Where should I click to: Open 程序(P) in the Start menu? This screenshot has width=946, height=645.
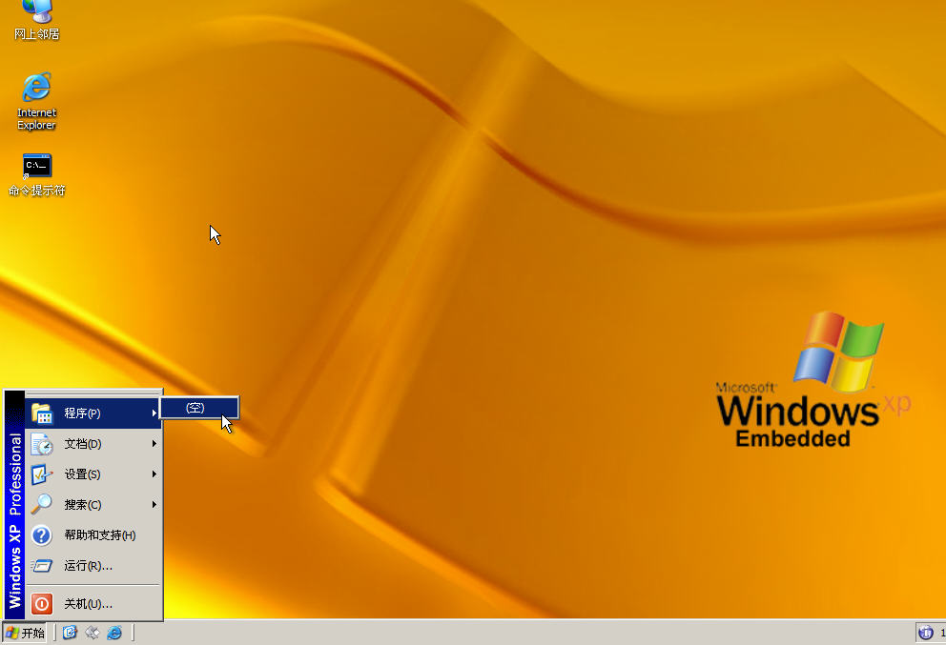coord(93,413)
